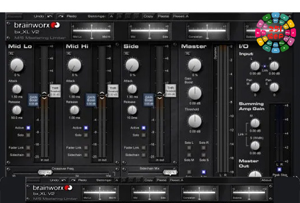Click the Mid Lo Attack knob

click(17, 89)
